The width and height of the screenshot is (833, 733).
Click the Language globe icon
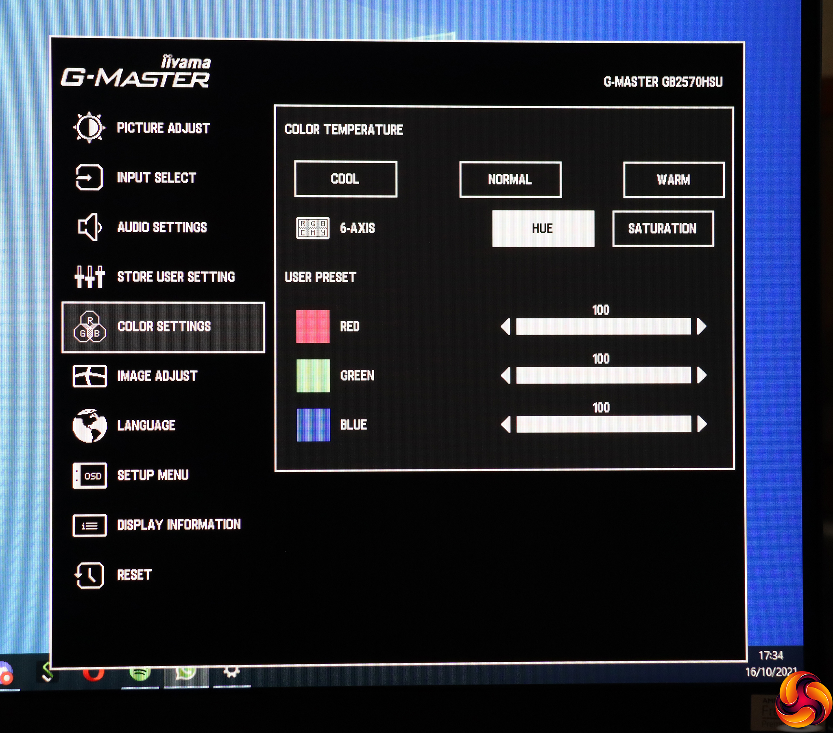tap(89, 425)
